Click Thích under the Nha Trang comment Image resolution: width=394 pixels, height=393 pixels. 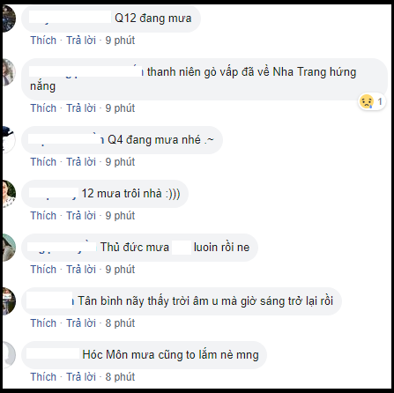43,108
